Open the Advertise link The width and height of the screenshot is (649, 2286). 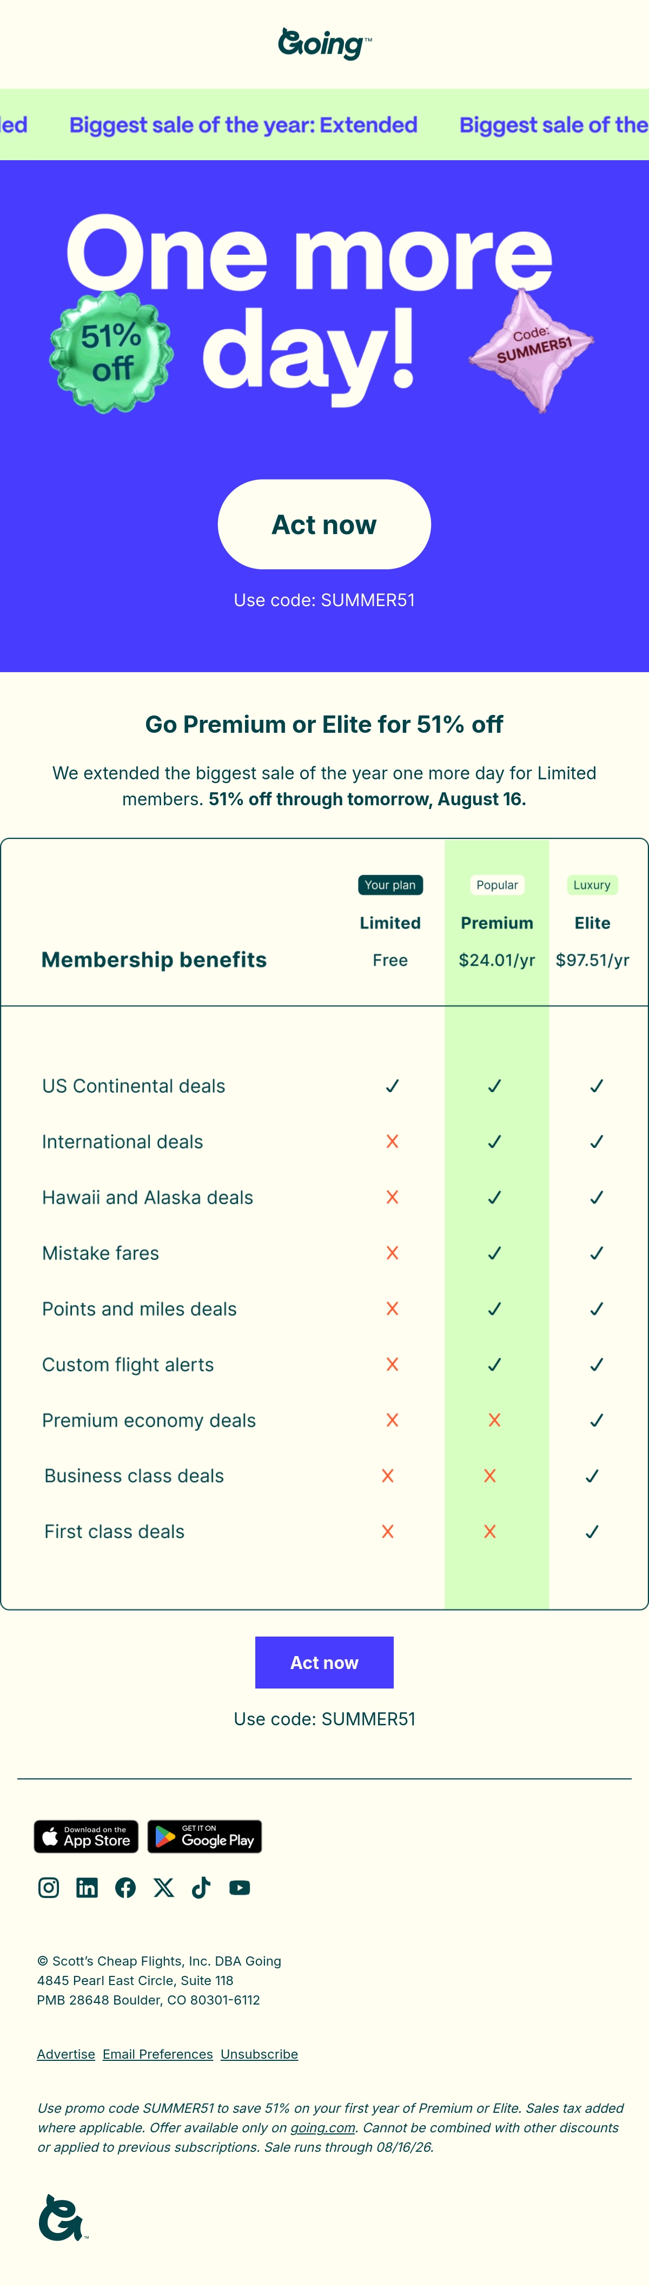65,2053
